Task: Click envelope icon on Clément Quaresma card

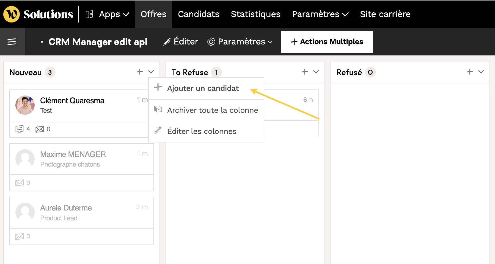Action: (x=40, y=129)
